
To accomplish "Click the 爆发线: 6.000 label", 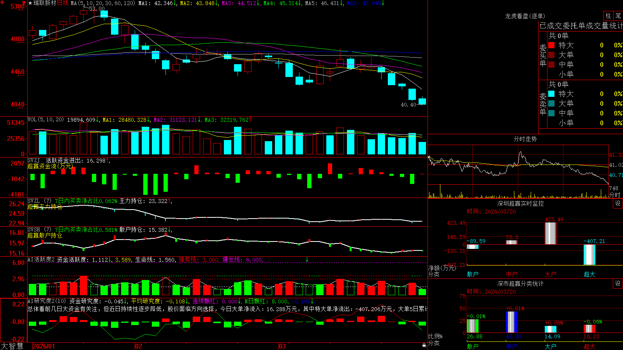I will (242, 259).
